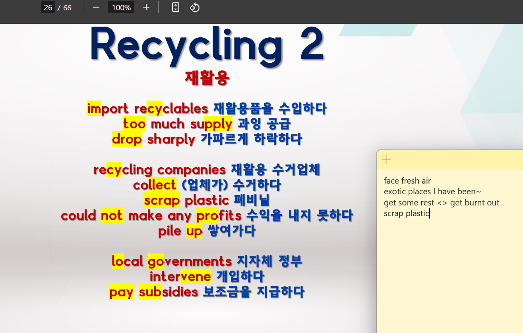Add a new sticky note
Viewport: 523px width, 333px height.
pos(386,160)
